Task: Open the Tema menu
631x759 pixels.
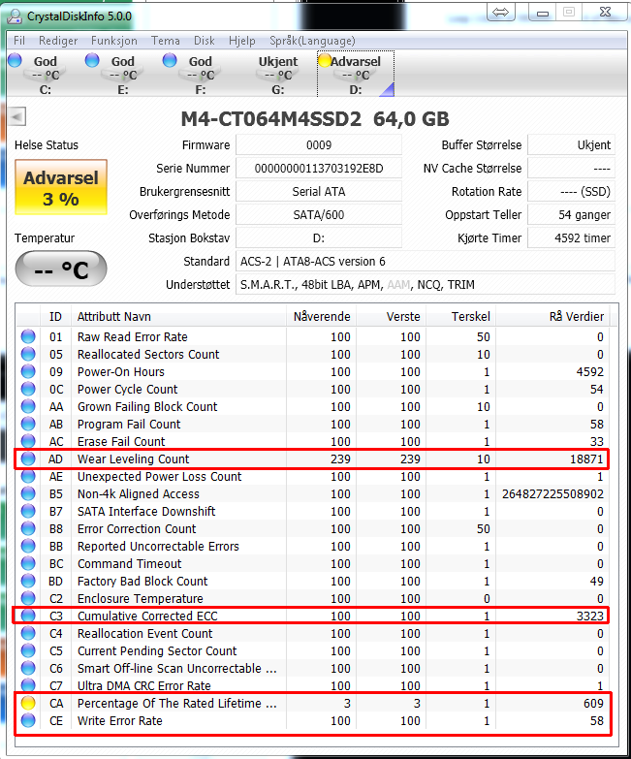Action: point(166,41)
